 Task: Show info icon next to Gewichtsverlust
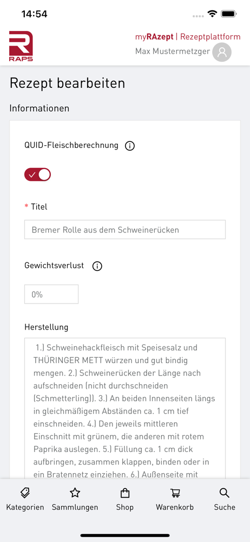[x=97, y=267]
